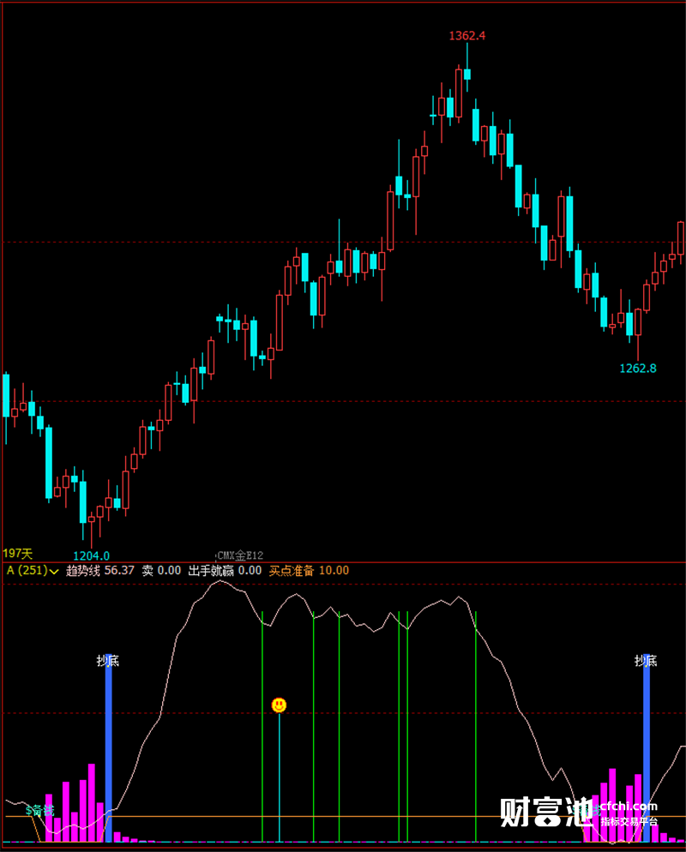
Task: Click the 1204.0 low price label
Action: coord(91,556)
